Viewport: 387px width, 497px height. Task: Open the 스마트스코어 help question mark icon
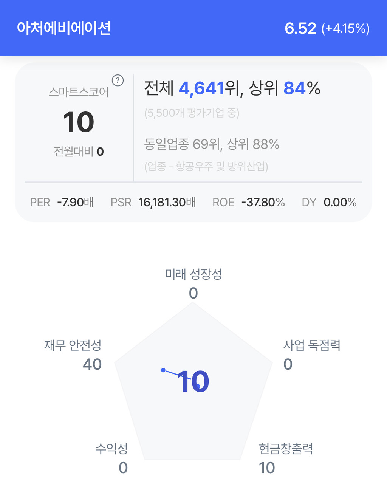coord(118,80)
